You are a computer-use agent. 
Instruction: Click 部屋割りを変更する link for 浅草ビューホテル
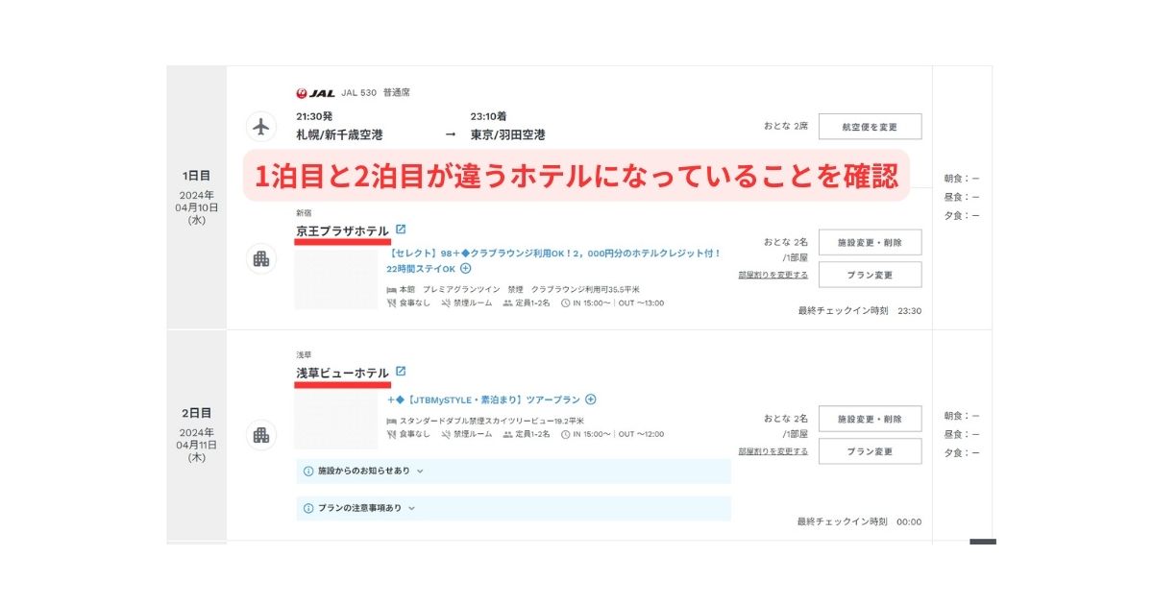(773, 451)
